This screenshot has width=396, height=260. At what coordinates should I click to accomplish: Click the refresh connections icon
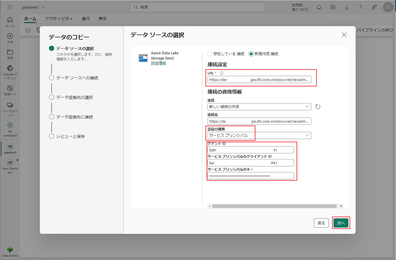318,107
